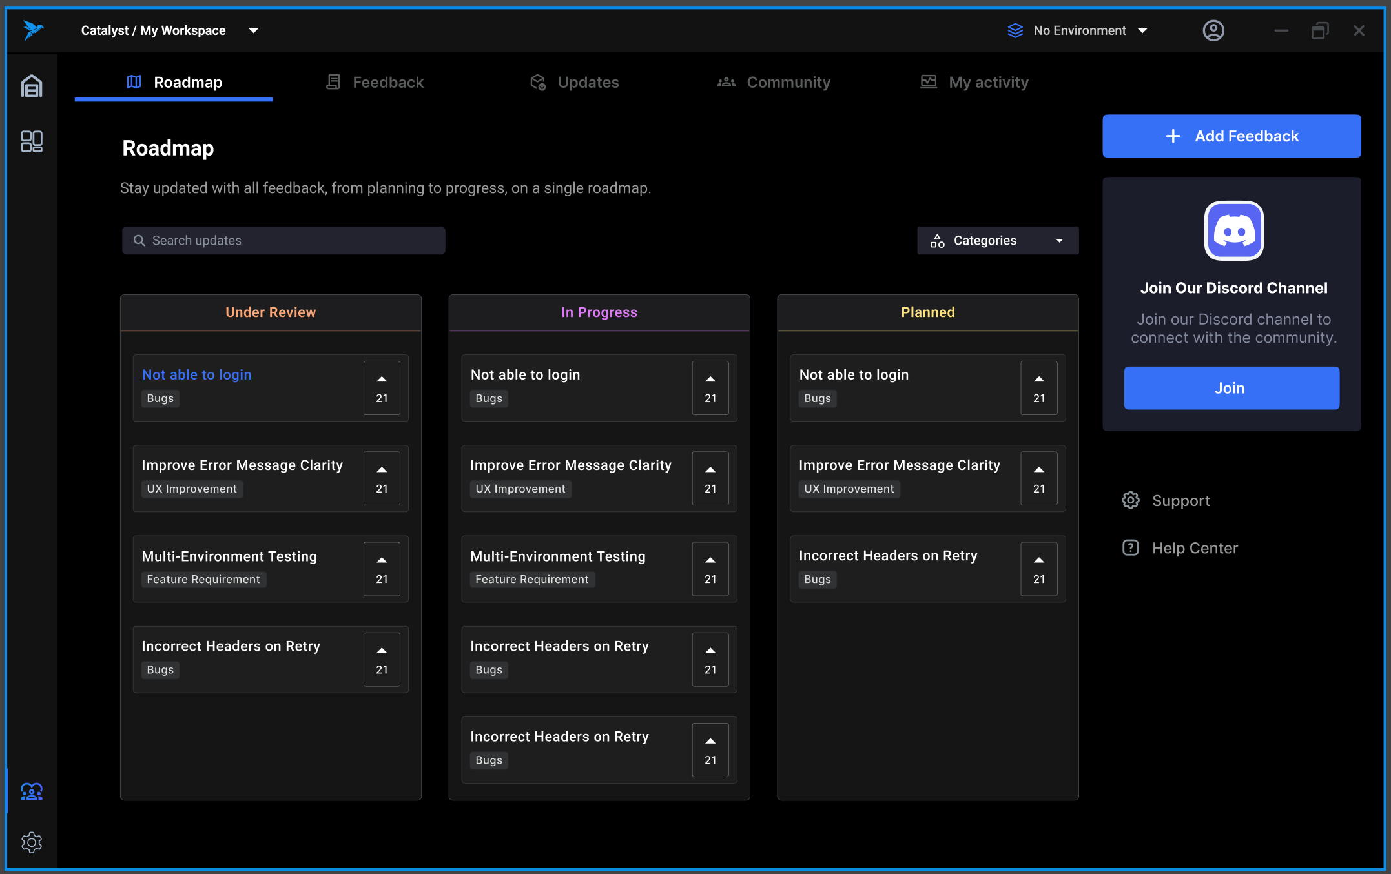Open the Categories filter dropdown

click(x=998, y=240)
